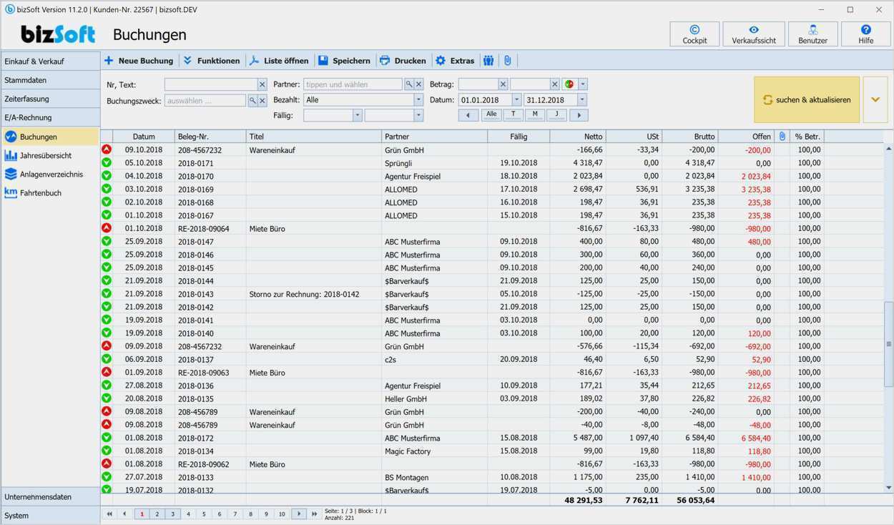The image size is (894, 525).
Task: Open the start date 01.01.2018 dropdown
Action: point(516,100)
